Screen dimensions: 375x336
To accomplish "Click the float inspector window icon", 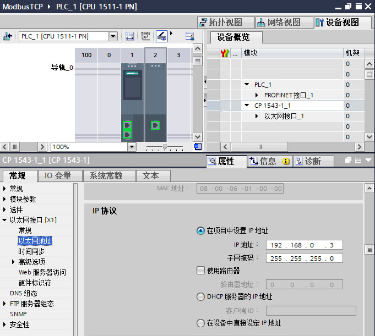I will pos(348,160).
